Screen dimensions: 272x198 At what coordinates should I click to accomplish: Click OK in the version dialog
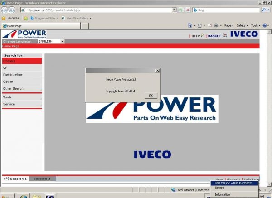click(151, 96)
